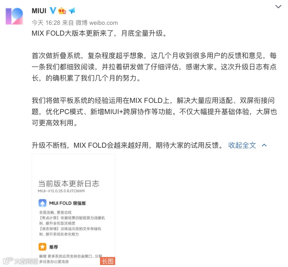Click the 推荐 section title in image

point(54,247)
